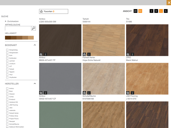
Task: Open the Favoriten list
Action: tap(54, 11)
